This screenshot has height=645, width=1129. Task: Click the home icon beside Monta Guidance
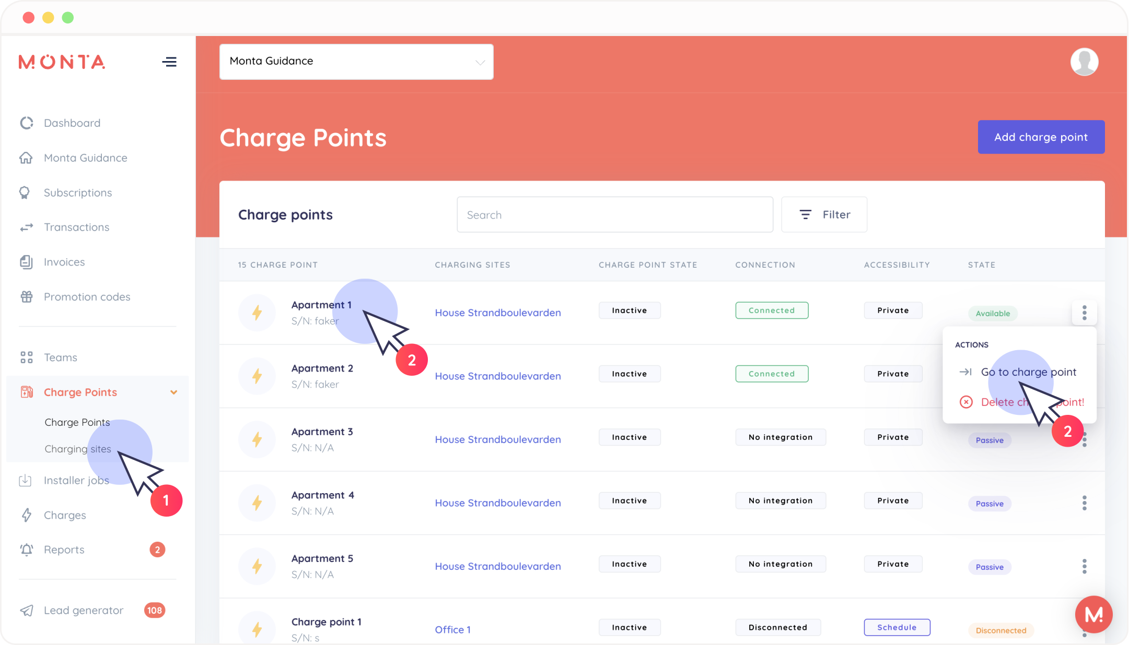(x=26, y=158)
